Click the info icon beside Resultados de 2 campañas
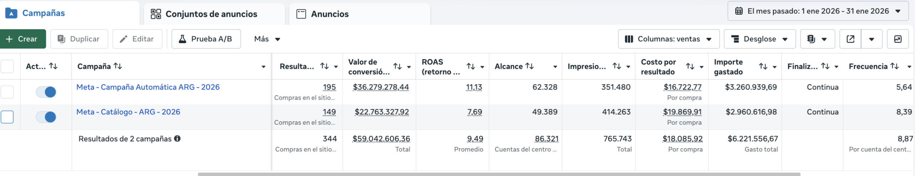 pos(177,139)
